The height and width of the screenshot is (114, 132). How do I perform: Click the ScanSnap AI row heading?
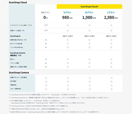15,36
